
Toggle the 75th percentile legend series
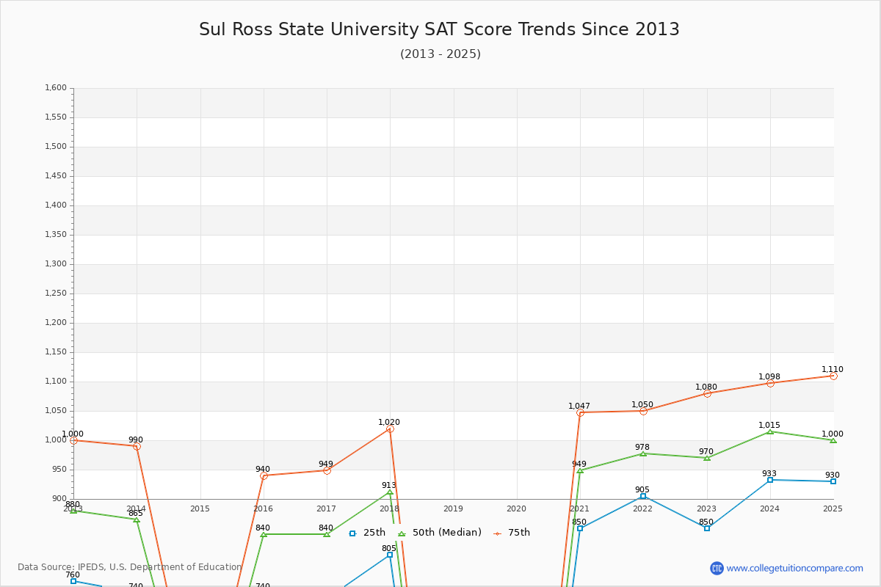511,533
